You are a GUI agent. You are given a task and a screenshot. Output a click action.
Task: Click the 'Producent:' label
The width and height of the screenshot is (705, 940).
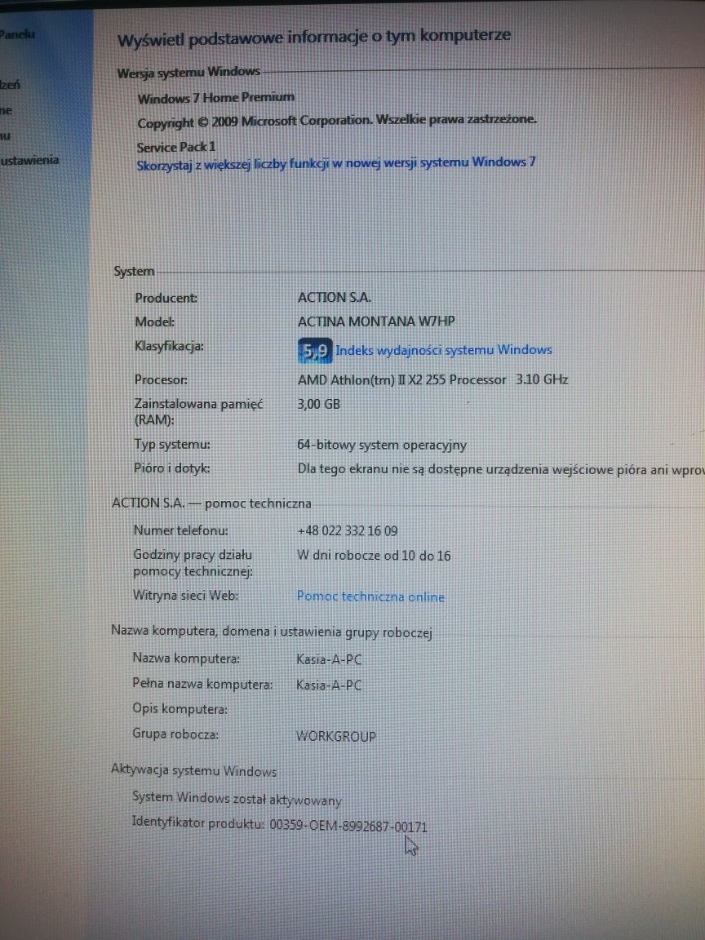pos(166,298)
